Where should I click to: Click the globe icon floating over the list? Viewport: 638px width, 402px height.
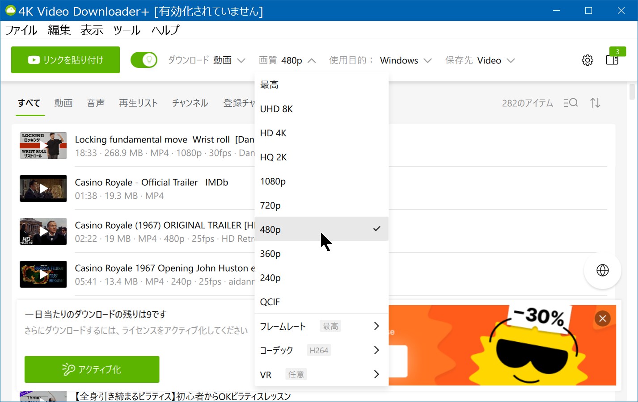602,270
